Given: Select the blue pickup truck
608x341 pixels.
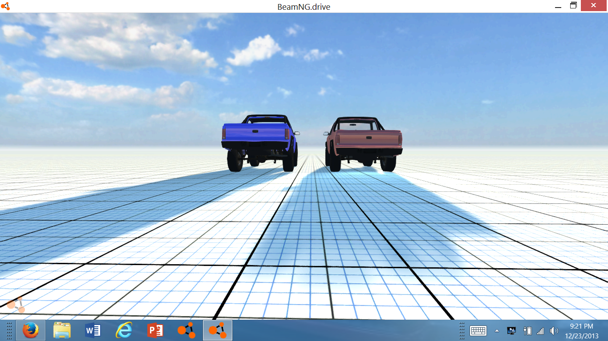Looking at the screenshot, I should (x=259, y=143).
